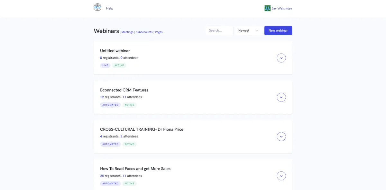Image resolution: width=386 pixels, height=190 pixels.
Task: Open the Newest sort dropdown
Action: 248,30
